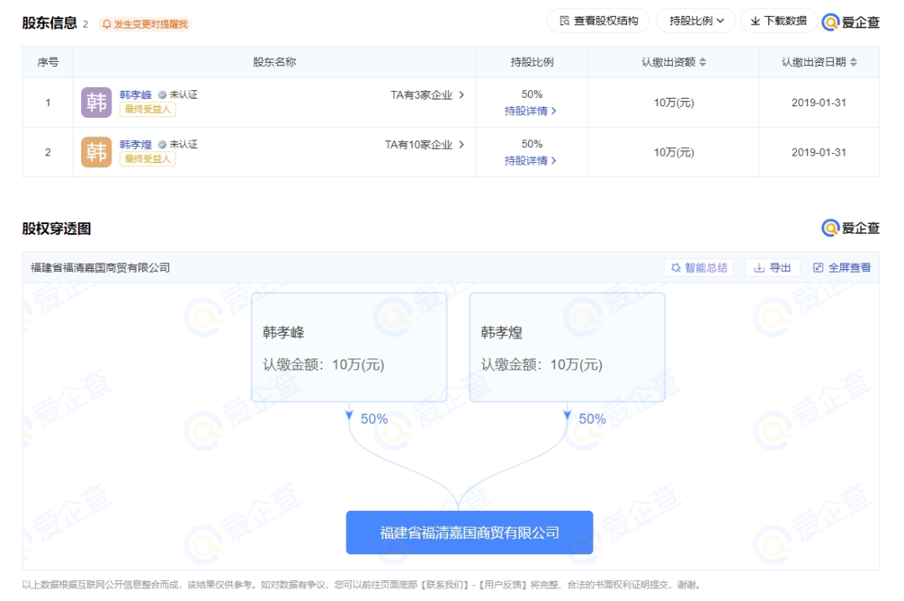Image resolution: width=904 pixels, height=601 pixels.
Task: Click the purple 韩 avatar for 韩孝峰
Action: tap(96, 103)
